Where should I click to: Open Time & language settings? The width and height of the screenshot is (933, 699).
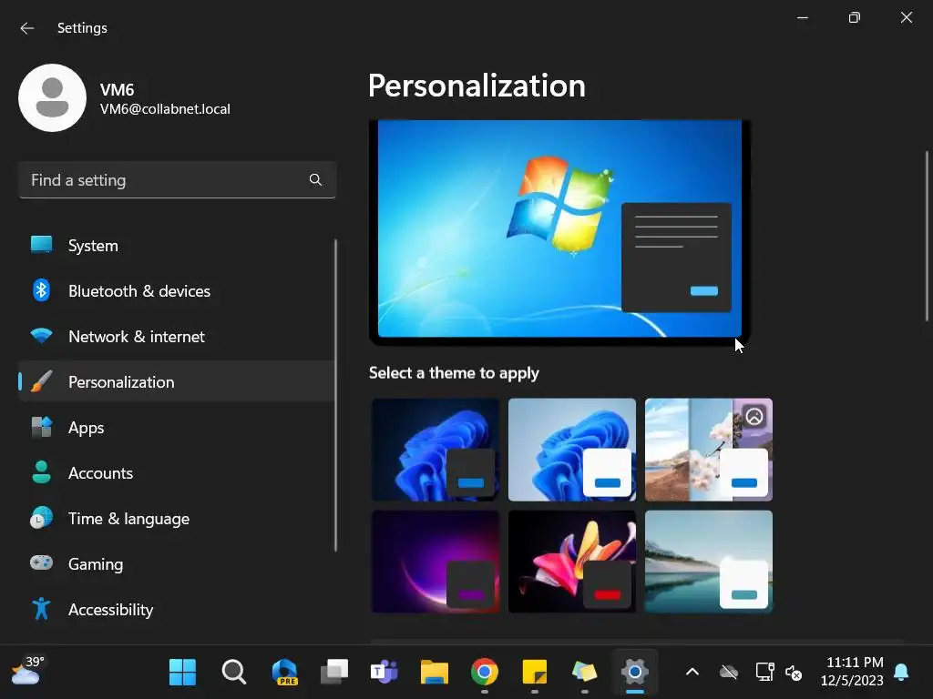[176, 519]
